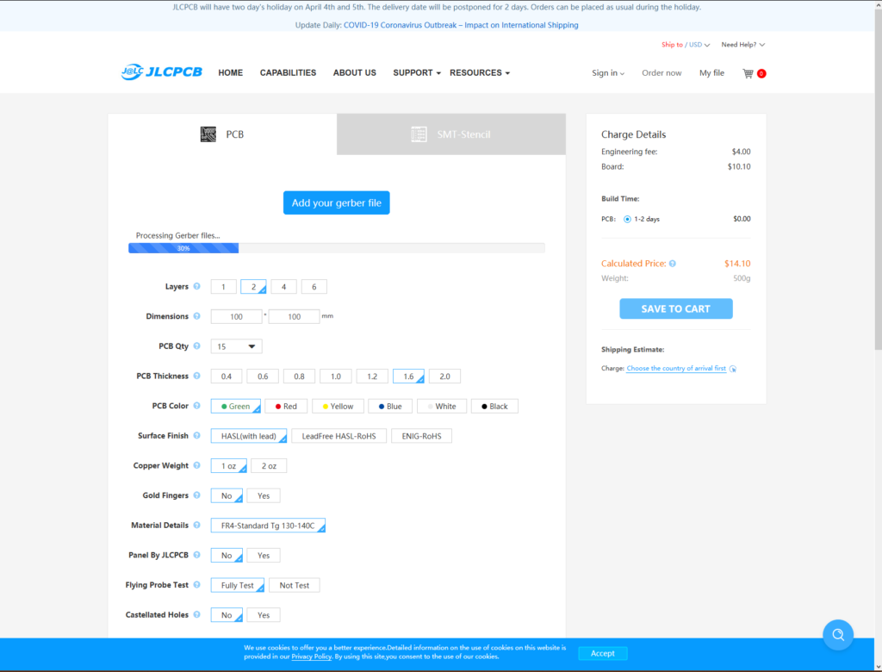Click the JLCPCB logo

161,72
